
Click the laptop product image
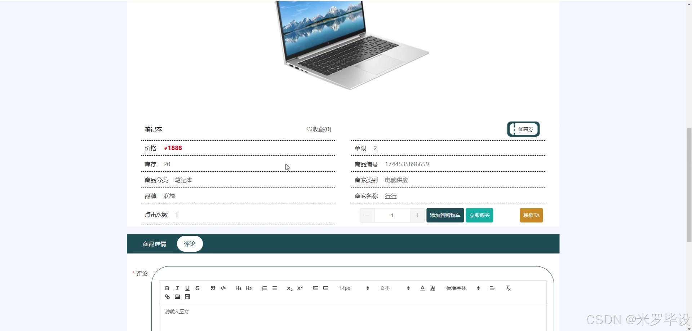352,45
